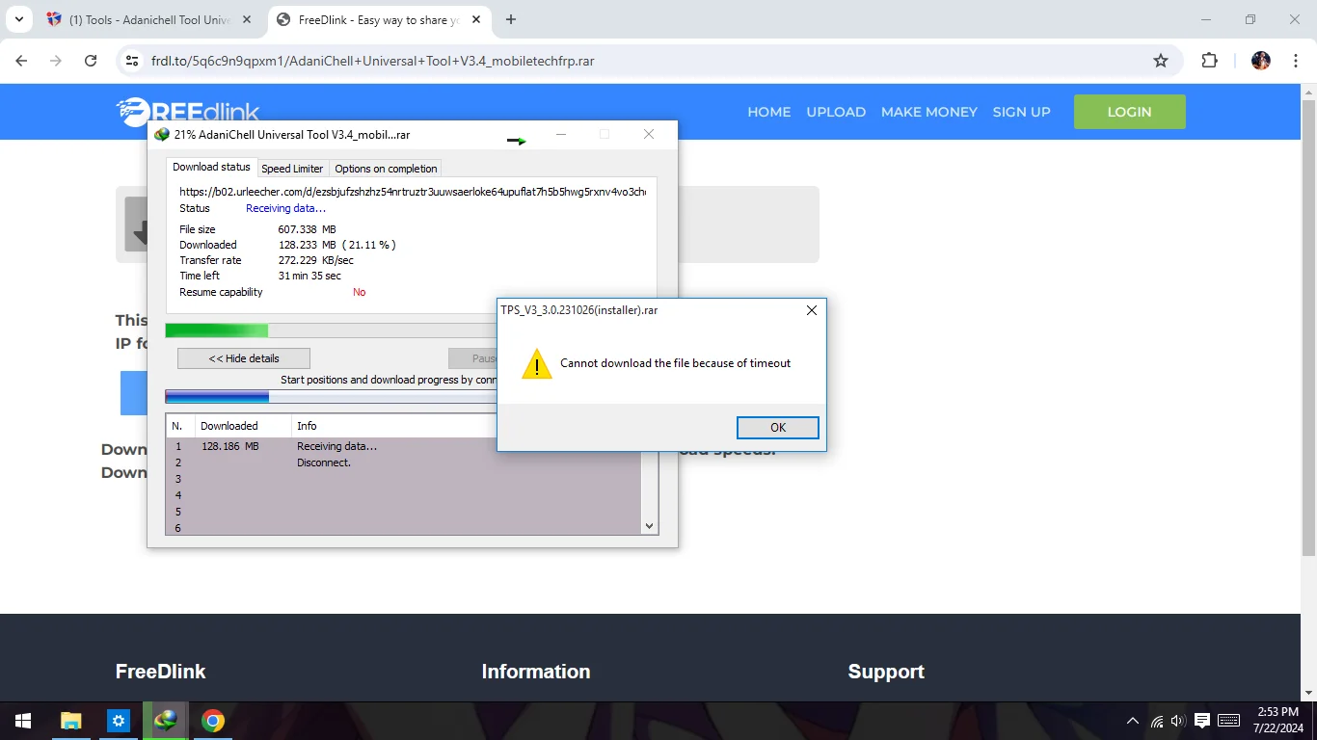Screen dimensions: 1317x740
Task: Click the site information icon in address bar
Action: pos(133,61)
